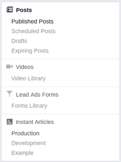Click the Videos camera icon
This screenshot has width=121, height=162.
pos(9,67)
